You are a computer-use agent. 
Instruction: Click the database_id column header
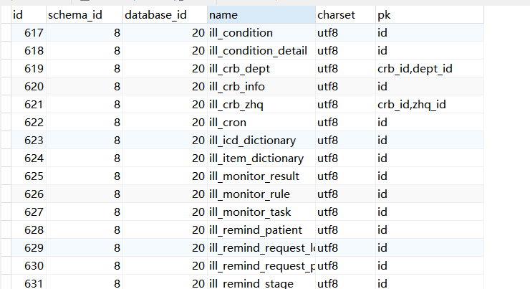pos(165,15)
